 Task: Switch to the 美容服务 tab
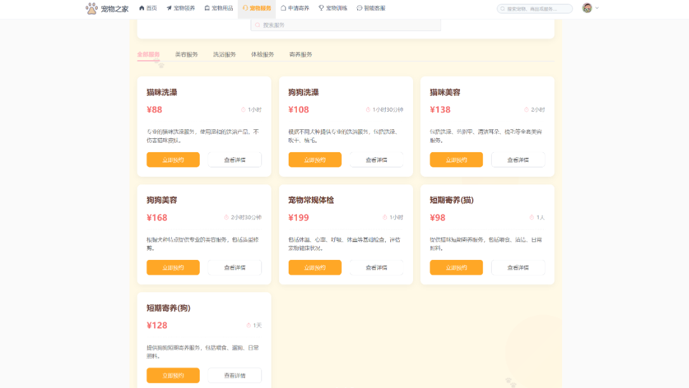tap(187, 55)
